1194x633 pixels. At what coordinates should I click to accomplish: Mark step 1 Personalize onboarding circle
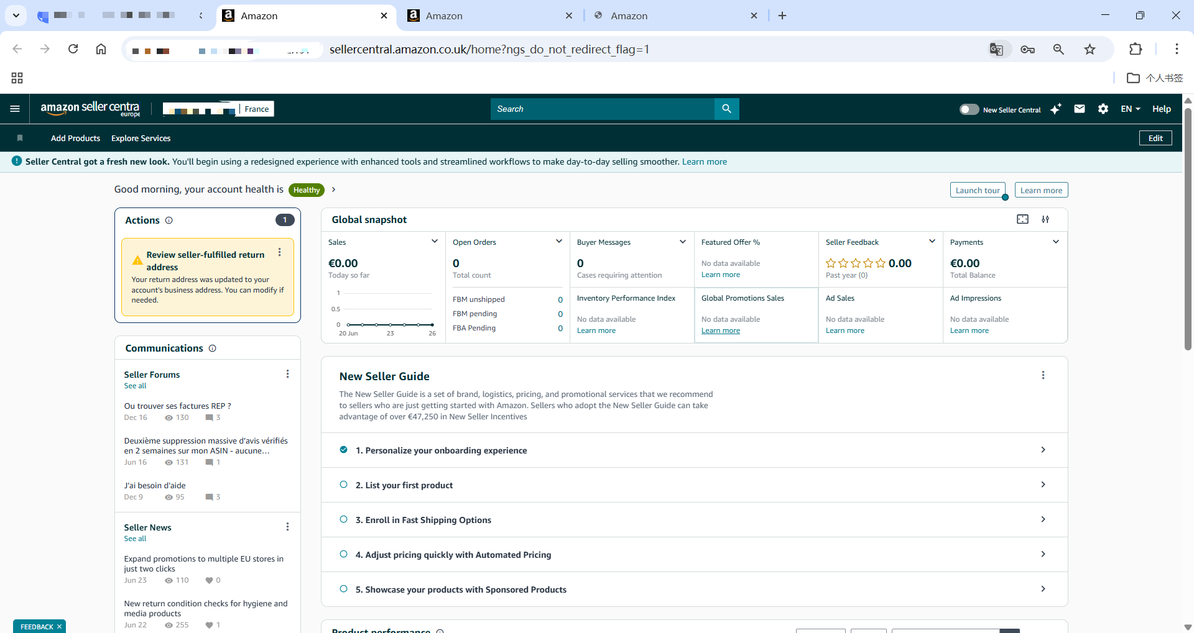click(x=343, y=450)
